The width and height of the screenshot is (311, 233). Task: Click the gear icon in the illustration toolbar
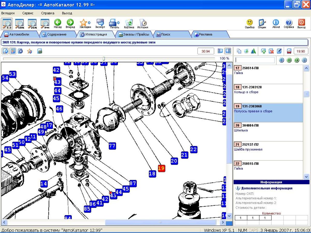click(20, 51)
